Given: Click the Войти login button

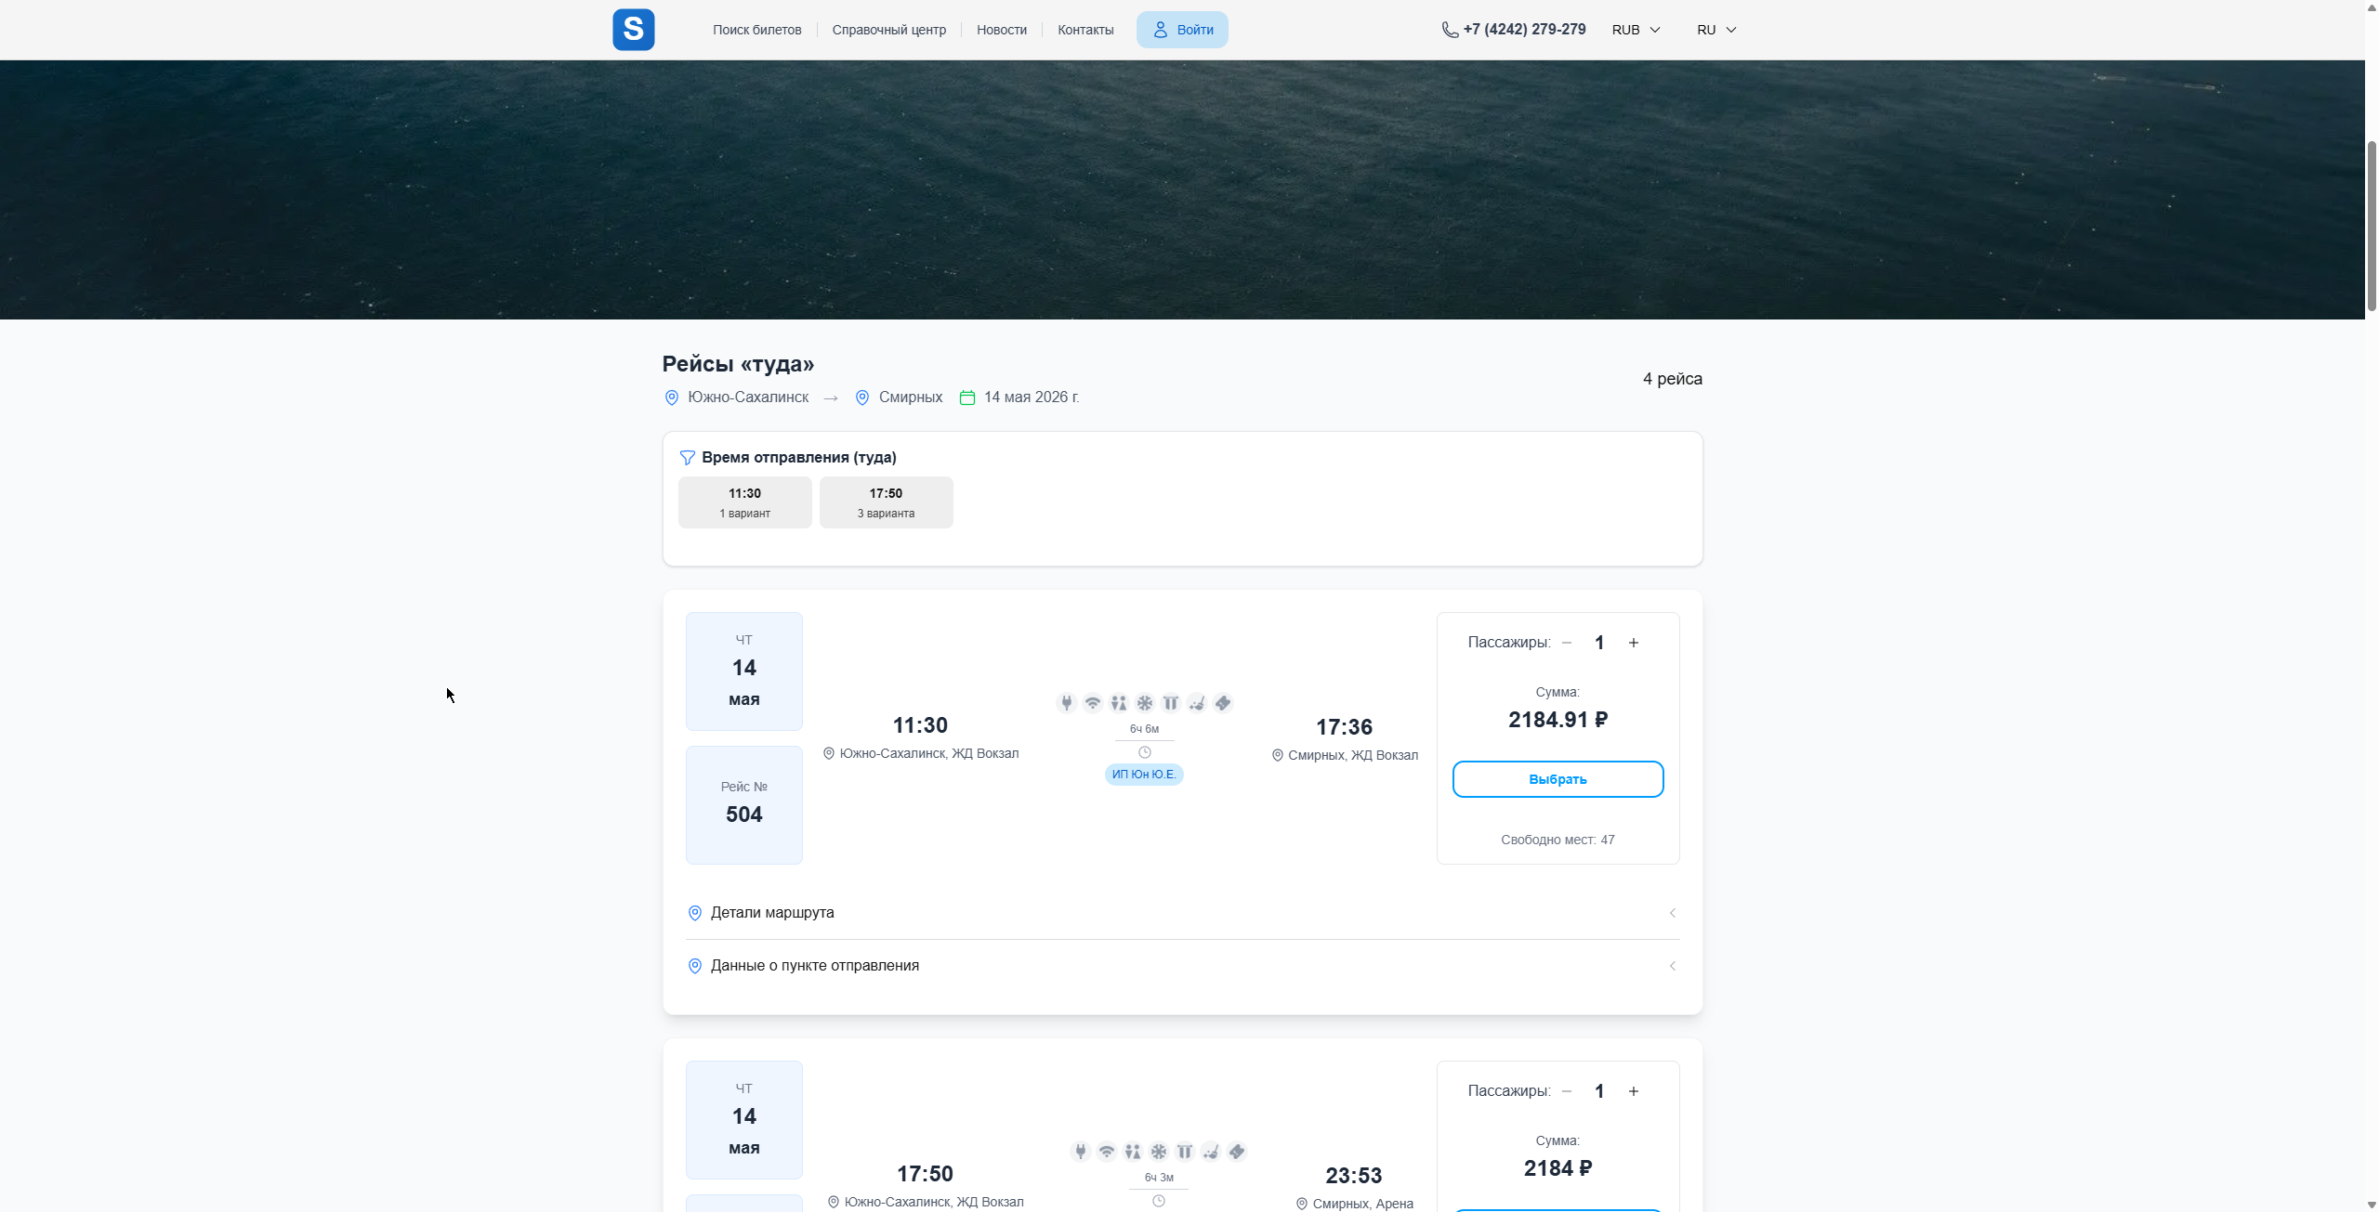Looking at the screenshot, I should pos(1182,30).
